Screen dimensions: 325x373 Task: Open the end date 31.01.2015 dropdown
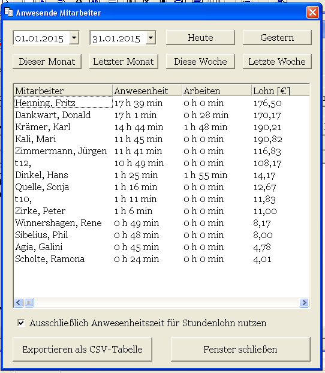(151, 38)
